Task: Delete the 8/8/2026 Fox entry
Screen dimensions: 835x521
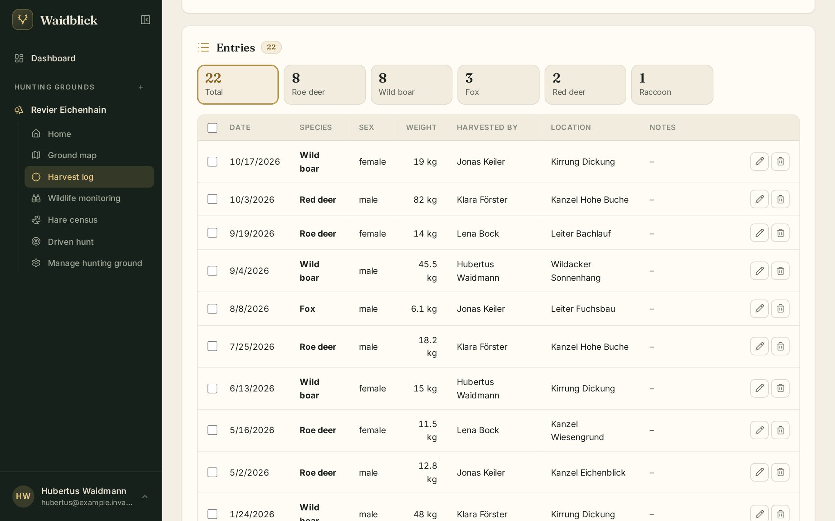Action: tap(780, 309)
